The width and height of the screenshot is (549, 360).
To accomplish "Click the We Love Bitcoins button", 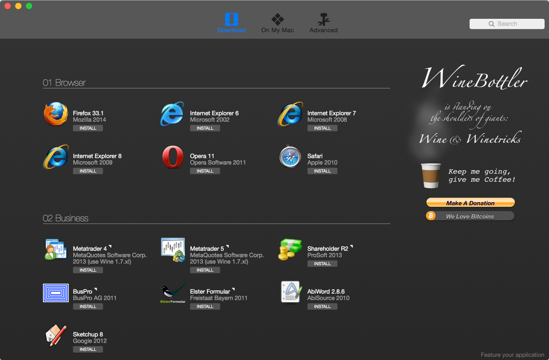I will click(470, 216).
